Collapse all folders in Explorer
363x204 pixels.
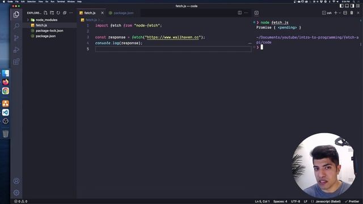tap(65, 12)
